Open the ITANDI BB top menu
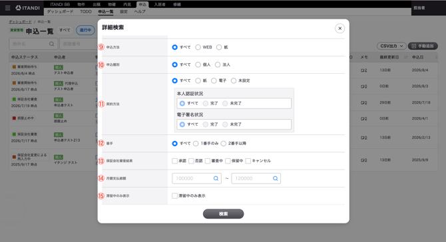Image resolution: width=446 pixels, height=242 pixels. (x=60, y=4)
